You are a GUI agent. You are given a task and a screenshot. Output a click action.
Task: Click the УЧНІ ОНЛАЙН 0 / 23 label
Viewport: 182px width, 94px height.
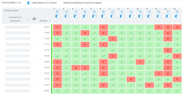(x=11, y=3)
